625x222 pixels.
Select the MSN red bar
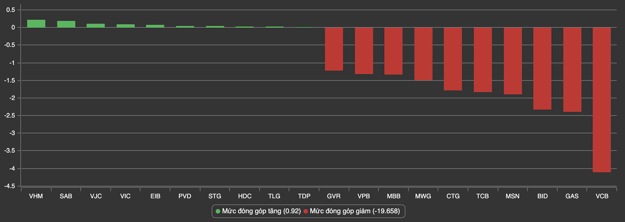[513, 61]
